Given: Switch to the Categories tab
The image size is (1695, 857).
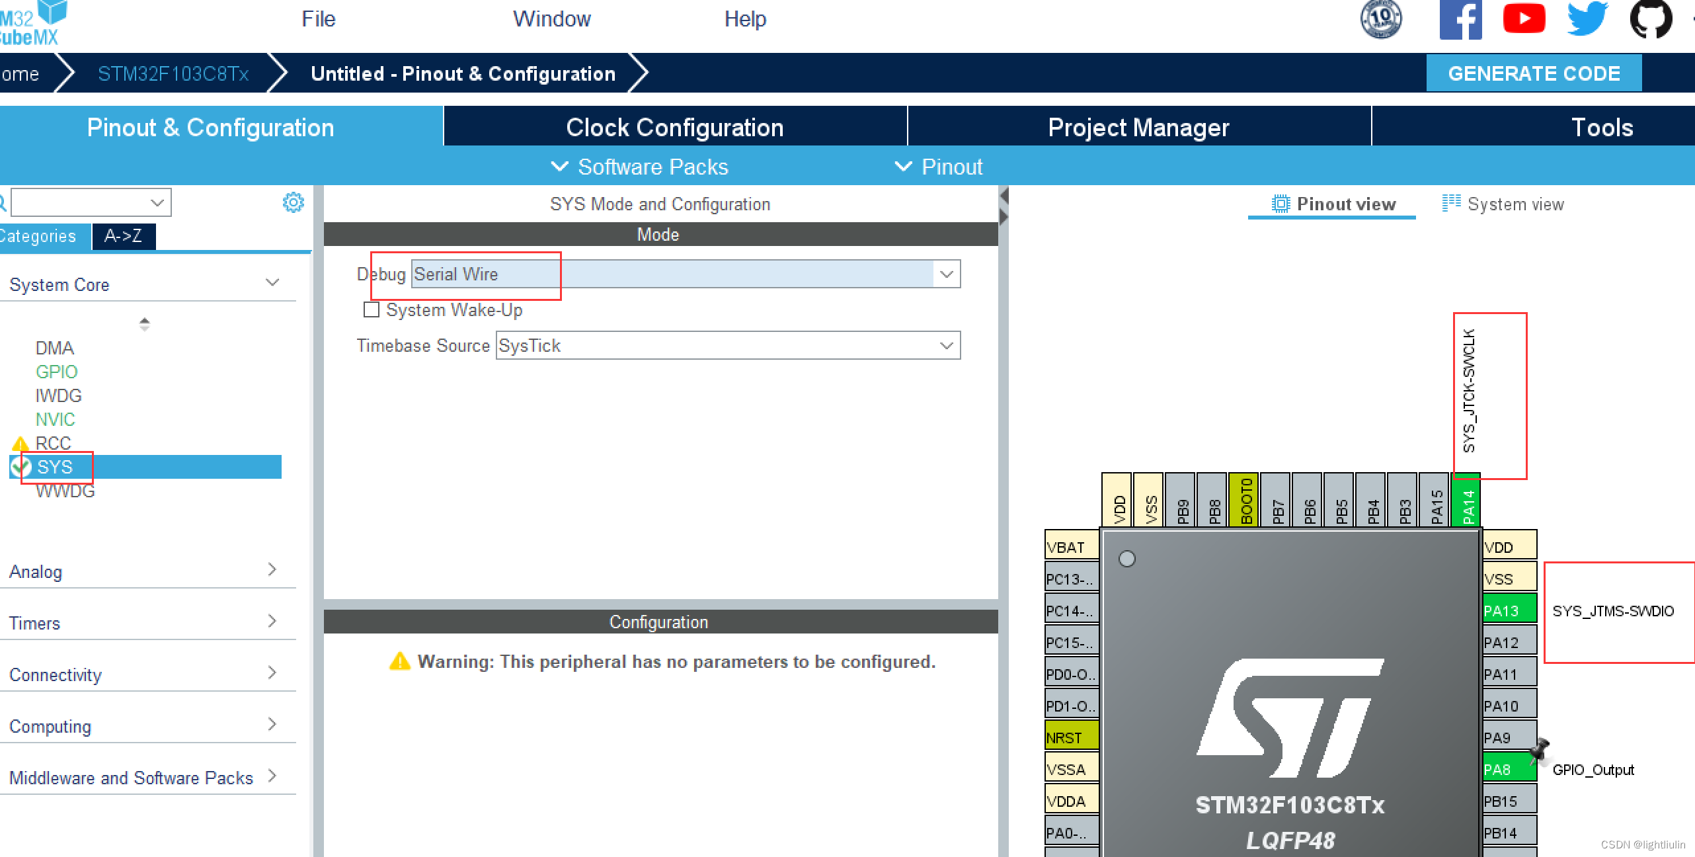Looking at the screenshot, I should pyautogui.click(x=44, y=236).
